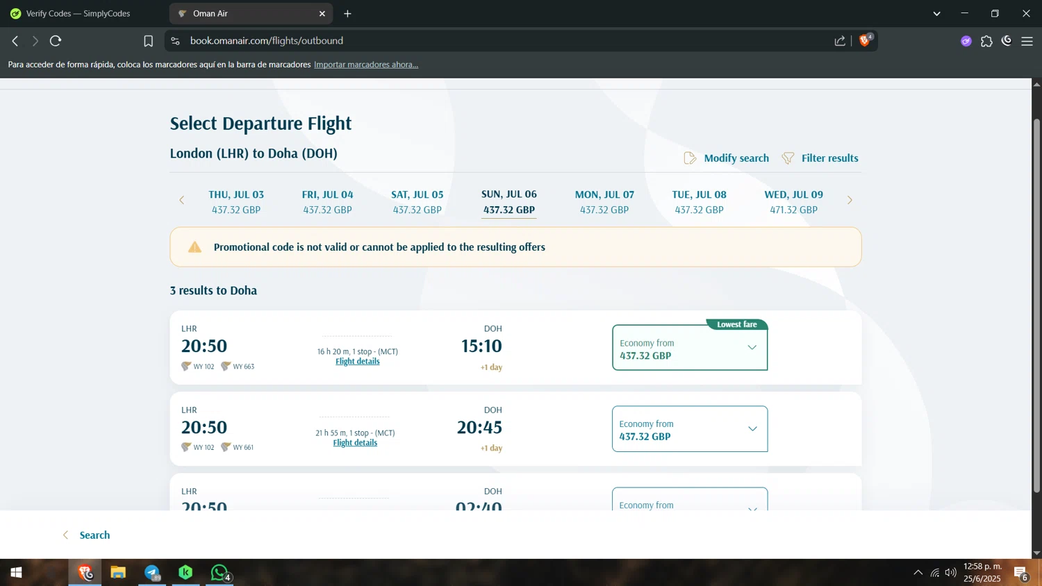
Task: Expand Economy fare on third flight card
Action: click(x=690, y=499)
